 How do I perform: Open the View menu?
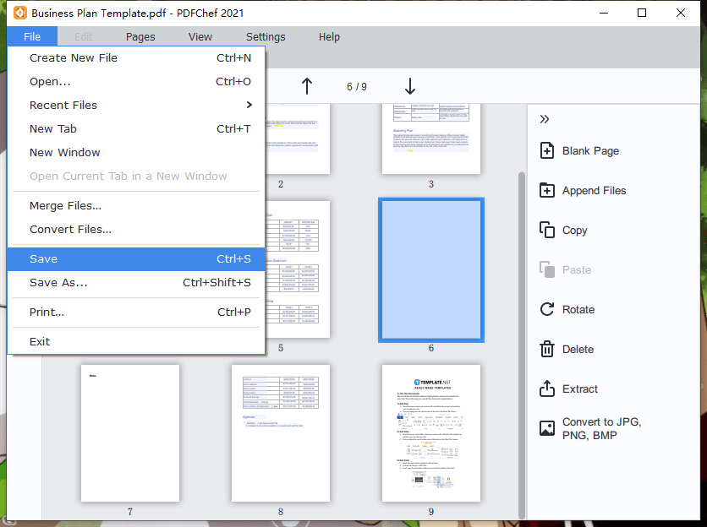[x=200, y=36]
